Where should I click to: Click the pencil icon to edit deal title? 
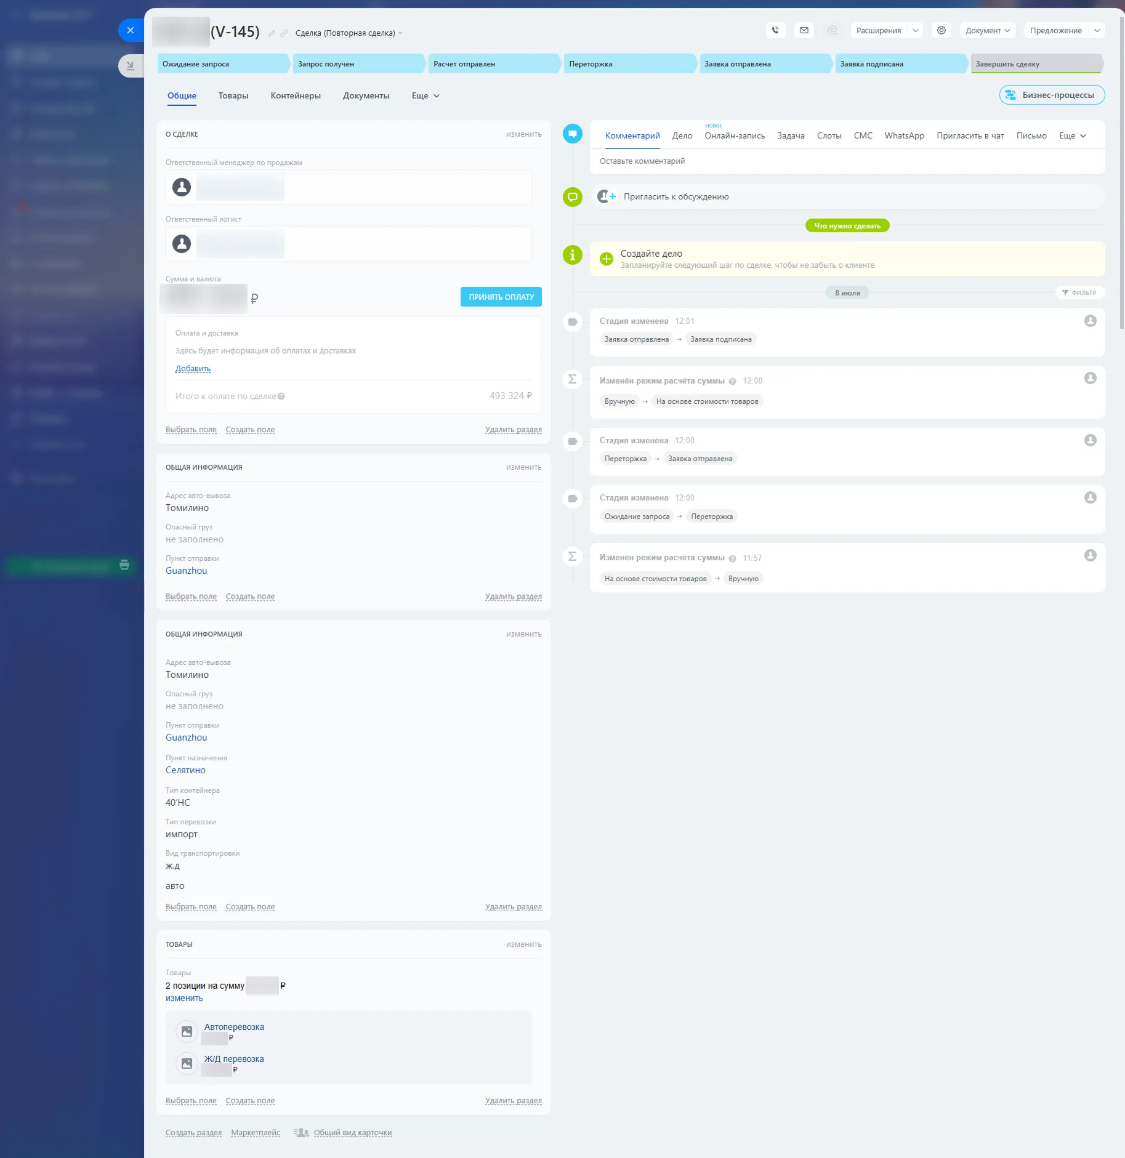pyautogui.click(x=272, y=33)
